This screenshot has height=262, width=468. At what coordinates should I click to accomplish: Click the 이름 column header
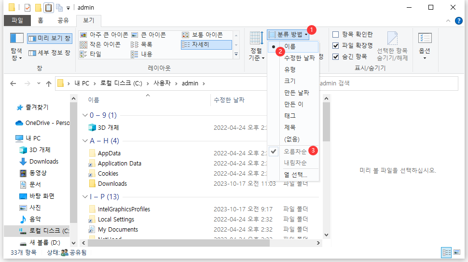coord(94,100)
